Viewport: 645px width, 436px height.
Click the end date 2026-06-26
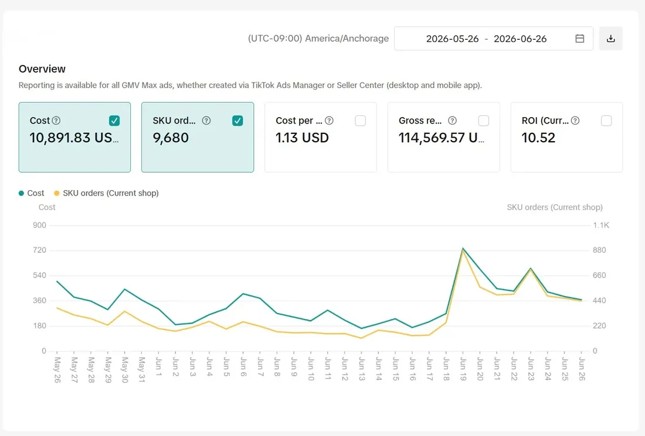(x=520, y=39)
